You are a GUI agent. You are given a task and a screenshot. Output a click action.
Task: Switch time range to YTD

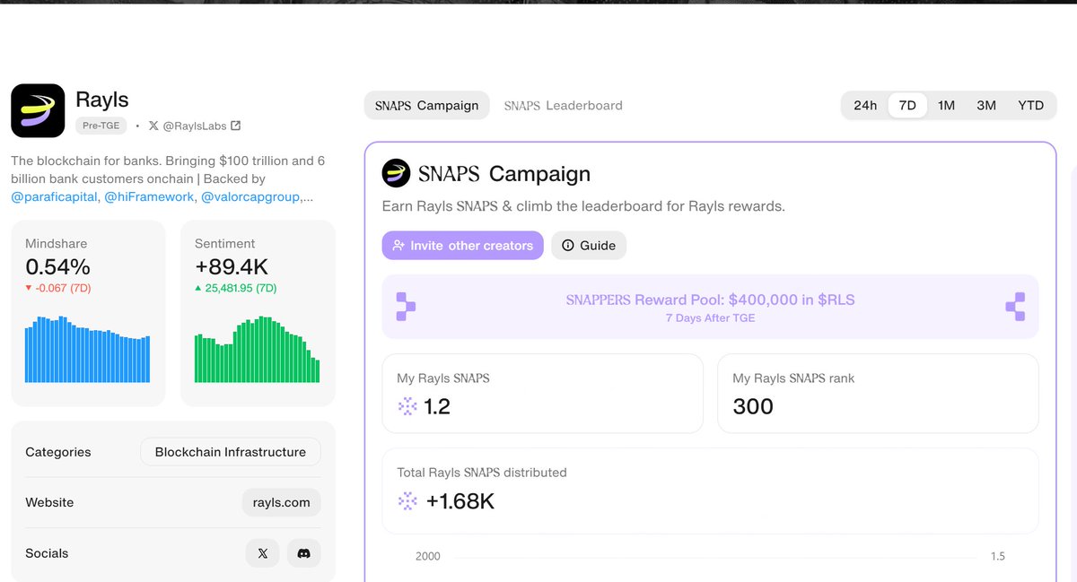pyautogui.click(x=1030, y=105)
